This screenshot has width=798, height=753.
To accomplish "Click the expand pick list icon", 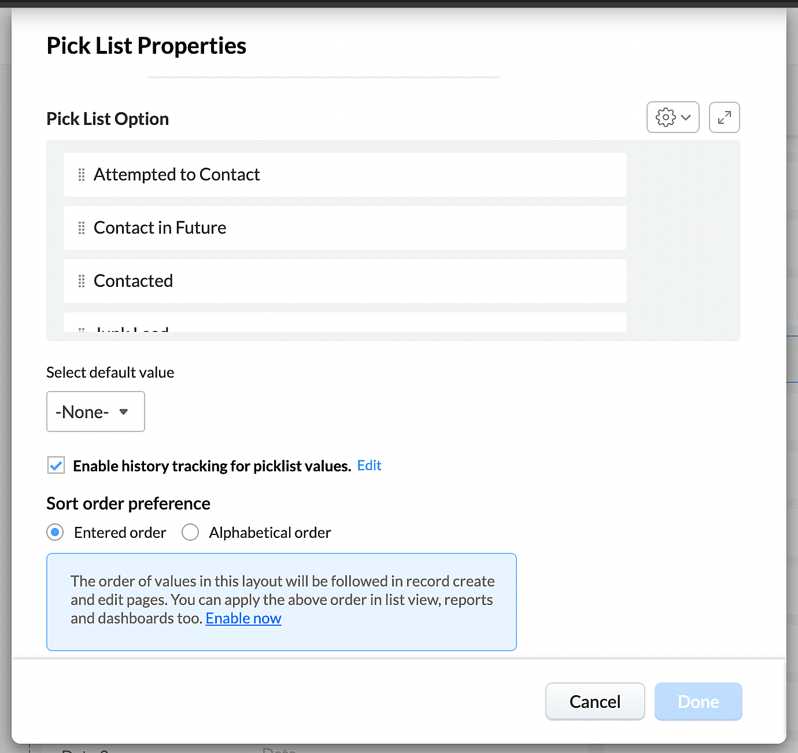I will pyautogui.click(x=724, y=117).
